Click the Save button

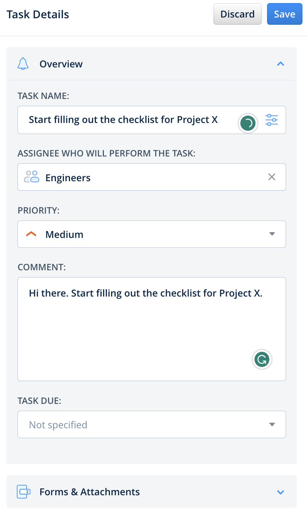pyautogui.click(x=285, y=14)
